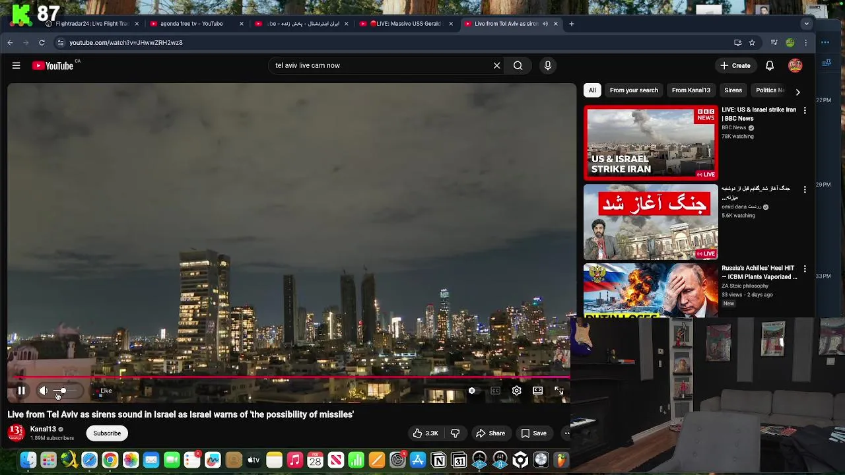Show more filter chips with arrow

point(797,92)
